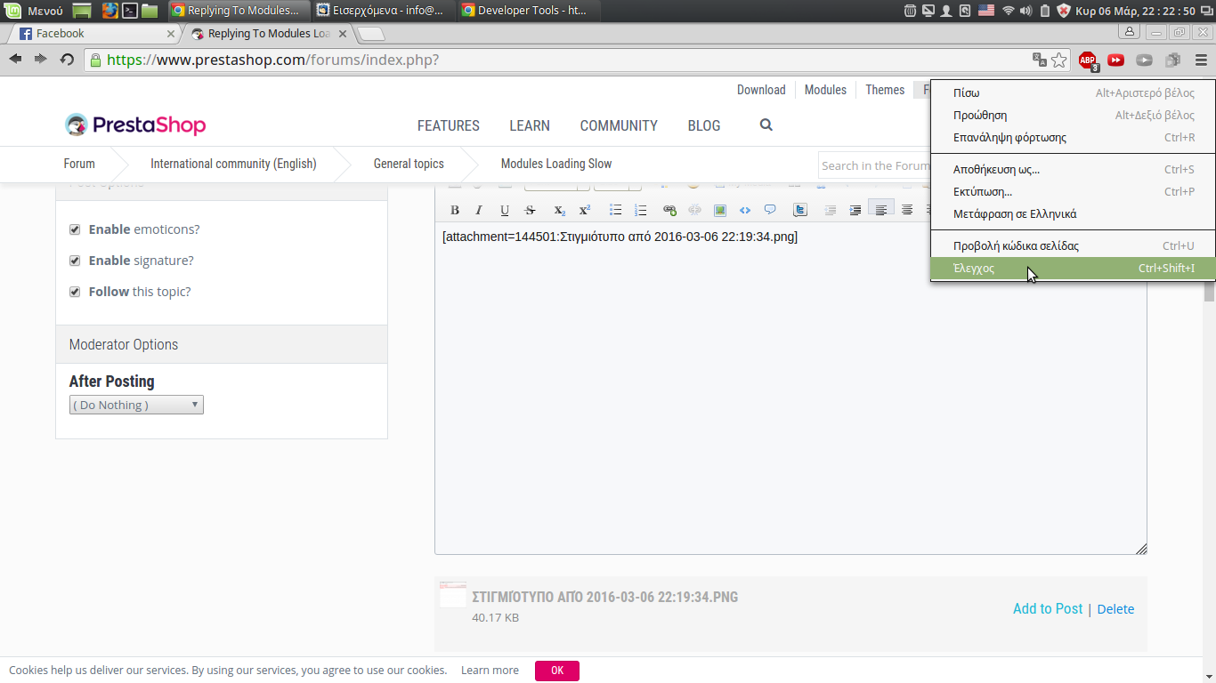Select Έλεγχος (Inspect) from context menu
Screen dimensions: 1216x683
coord(1073,268)
